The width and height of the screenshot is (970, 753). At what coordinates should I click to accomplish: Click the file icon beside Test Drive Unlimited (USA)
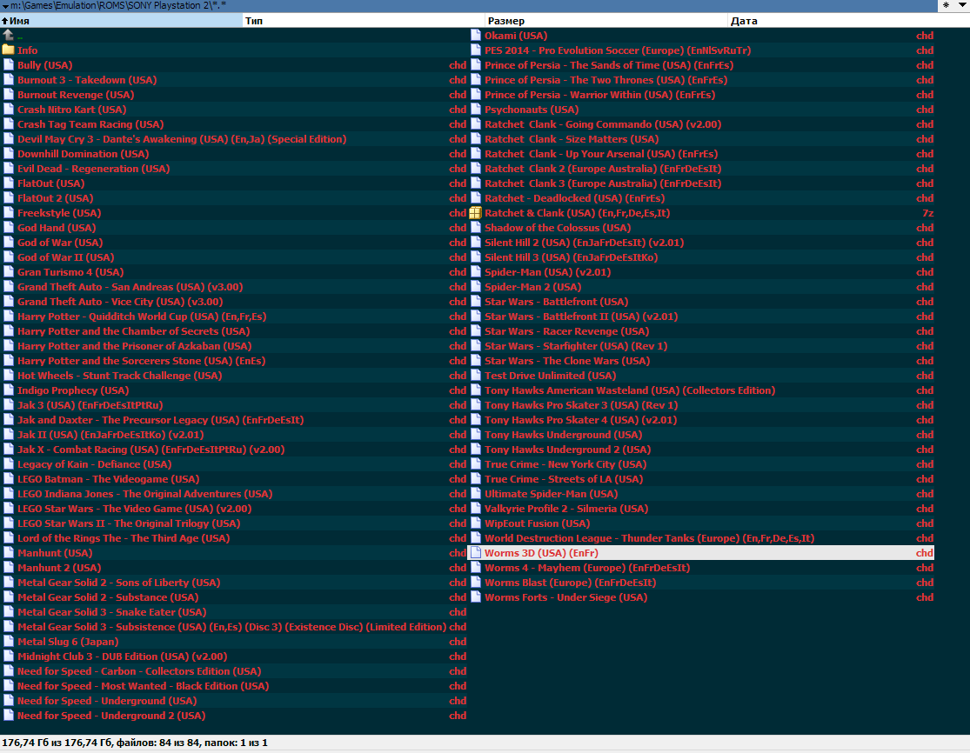coord(475,376)
